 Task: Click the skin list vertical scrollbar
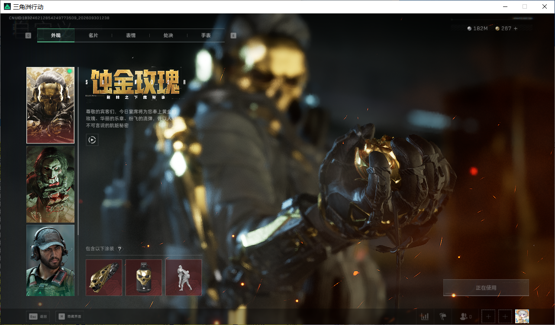78,151
